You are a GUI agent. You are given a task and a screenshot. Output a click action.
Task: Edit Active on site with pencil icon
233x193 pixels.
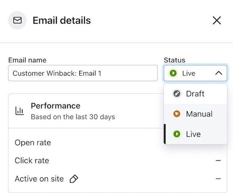74,179
